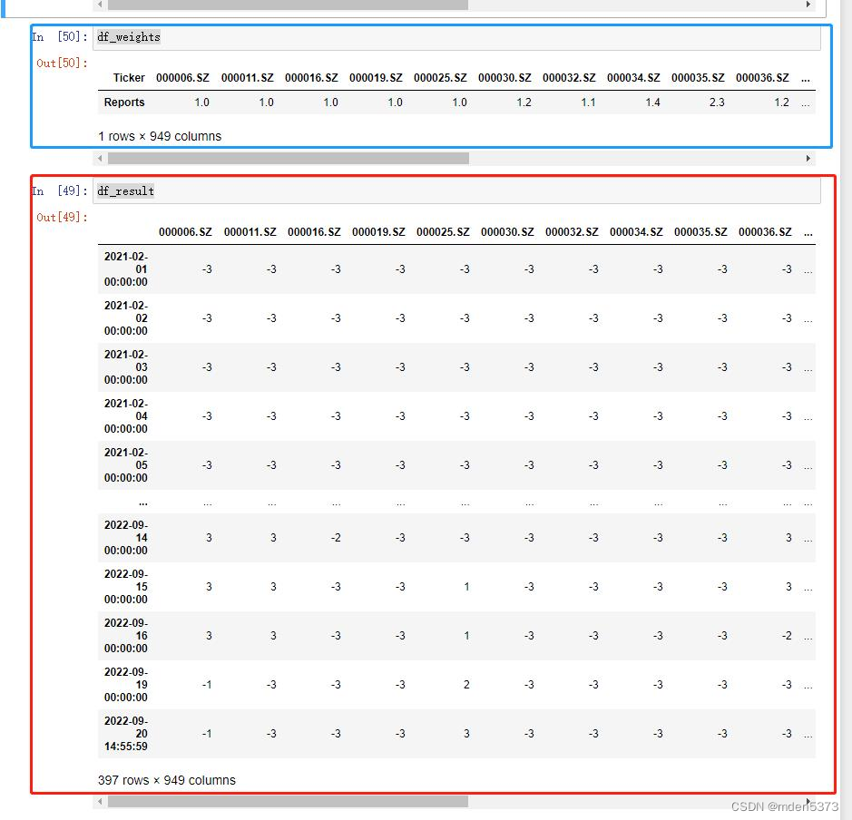The image size is (852, 820).
Task: Click the 2.3 value in Reports row
Action: (x=717, y=102)
